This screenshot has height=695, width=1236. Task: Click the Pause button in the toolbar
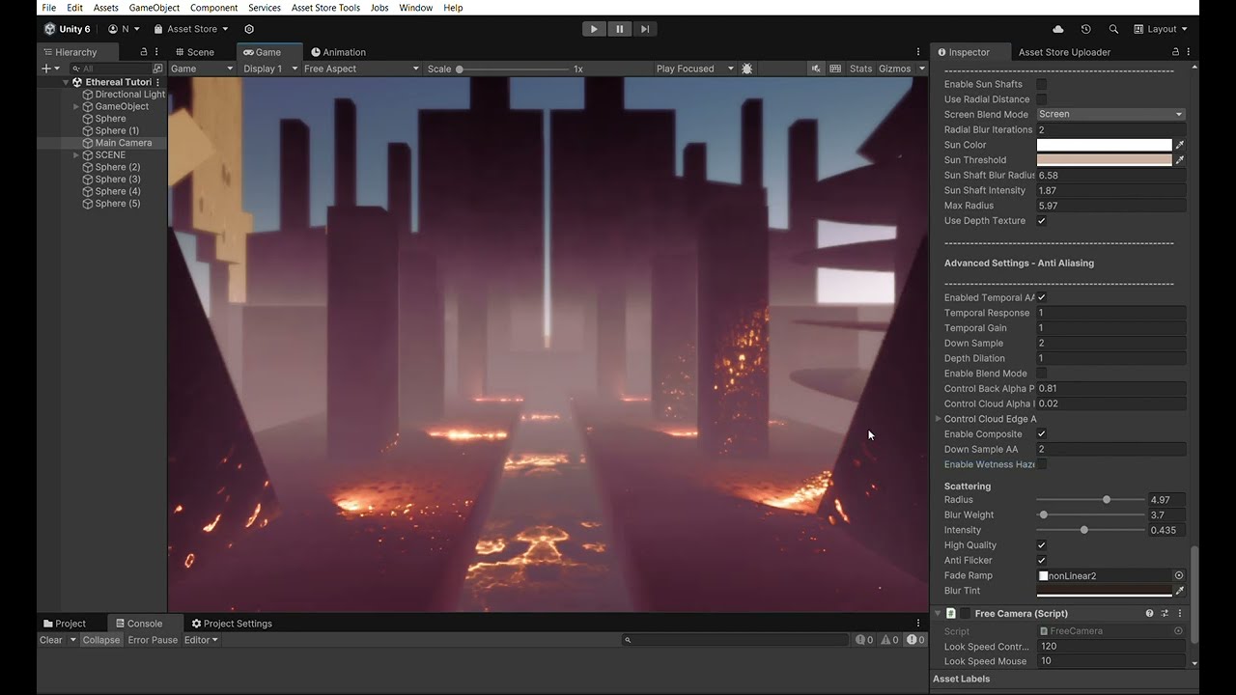[x=620, y=29]
